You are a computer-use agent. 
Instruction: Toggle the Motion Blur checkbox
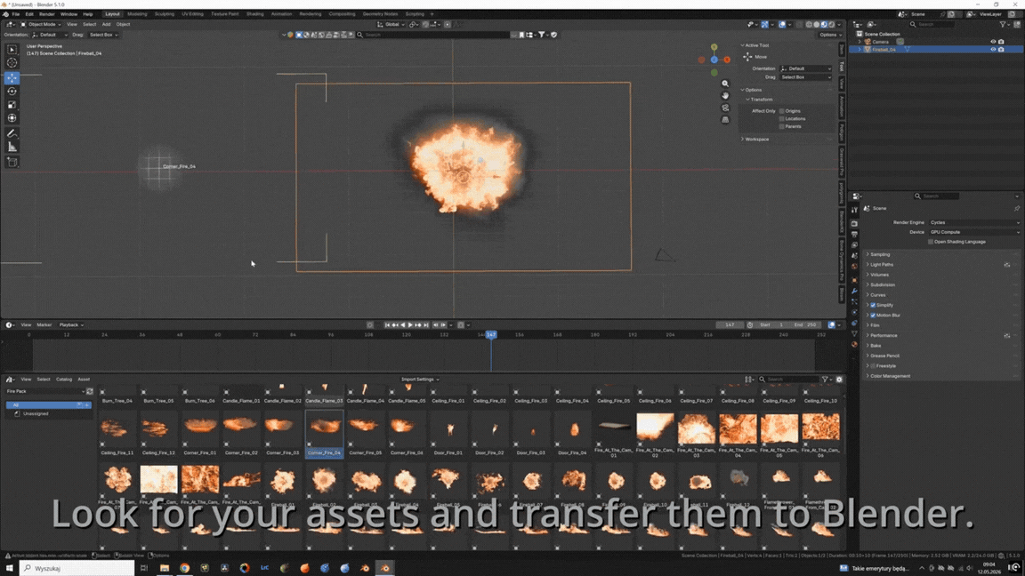[873, 316]
